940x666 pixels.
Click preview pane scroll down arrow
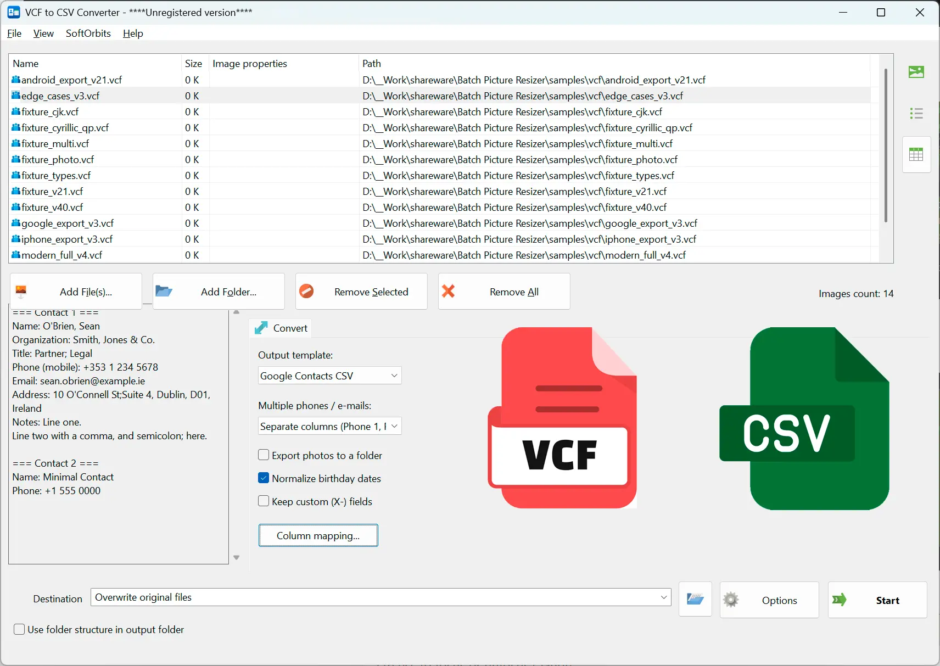237,557
